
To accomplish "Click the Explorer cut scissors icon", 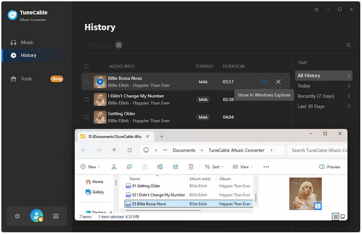I will (x=114, y=167).
